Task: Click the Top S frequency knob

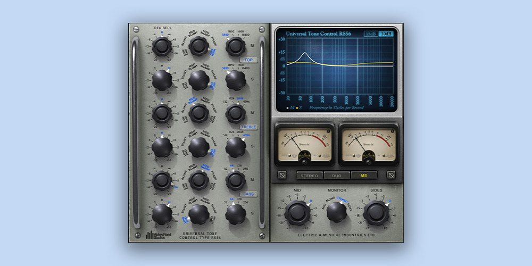Action: tap(236, 80)
